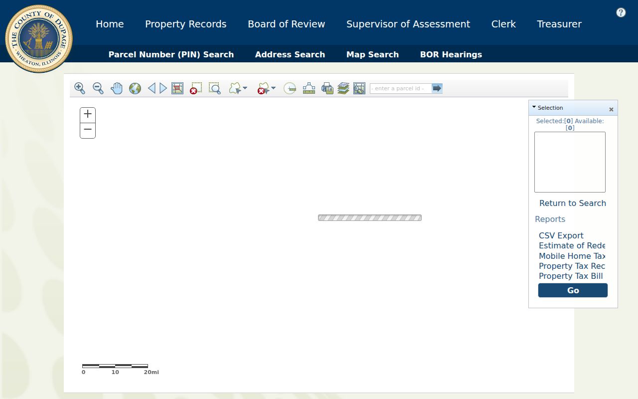
Task: Click the red parcel map icon
Action: (177, 88)
